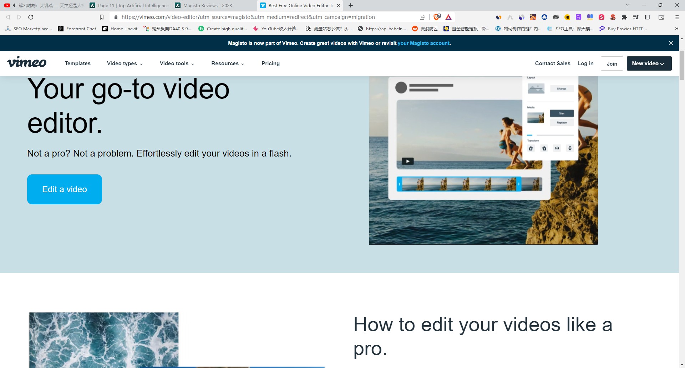Screen dimensions: 685x368
Task: Switch to the Magisto Reviews tab
Action: point(207,6)
